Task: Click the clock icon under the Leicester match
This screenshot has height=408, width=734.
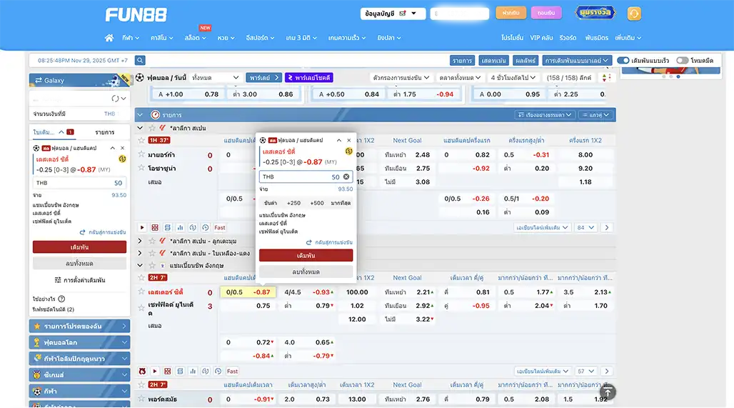Action: [218, 371]
